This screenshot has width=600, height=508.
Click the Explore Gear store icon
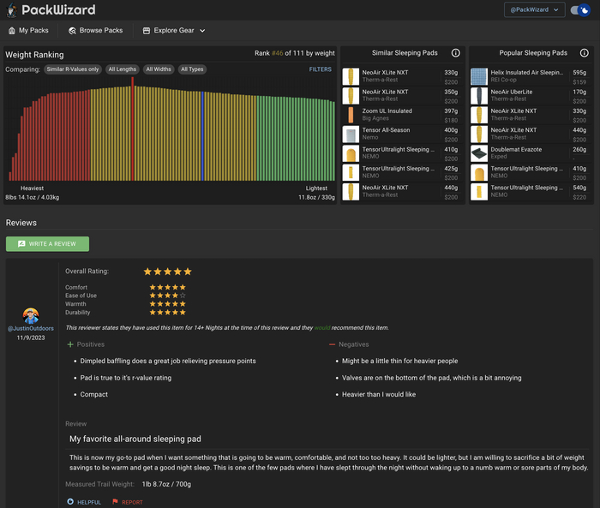[147, 31]
